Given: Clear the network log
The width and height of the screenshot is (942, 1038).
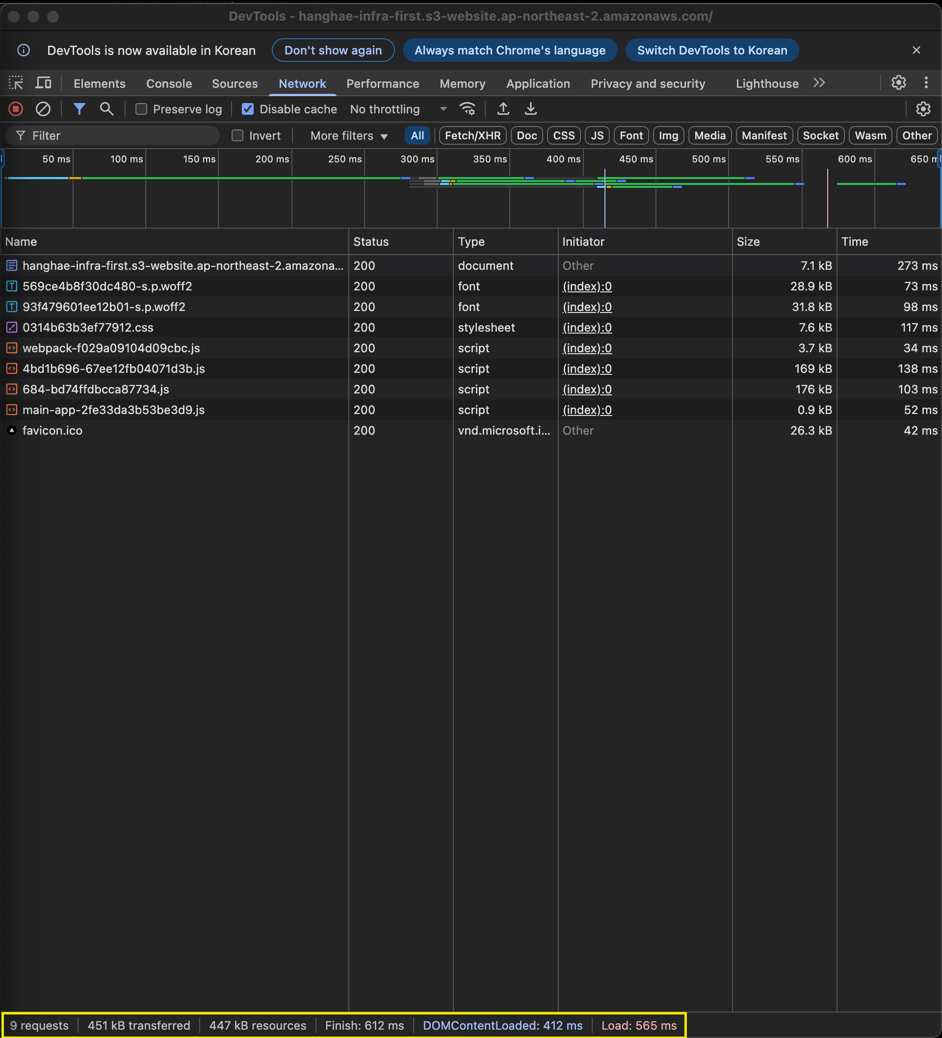Looking at the screenshot, I should click(43, 109).
